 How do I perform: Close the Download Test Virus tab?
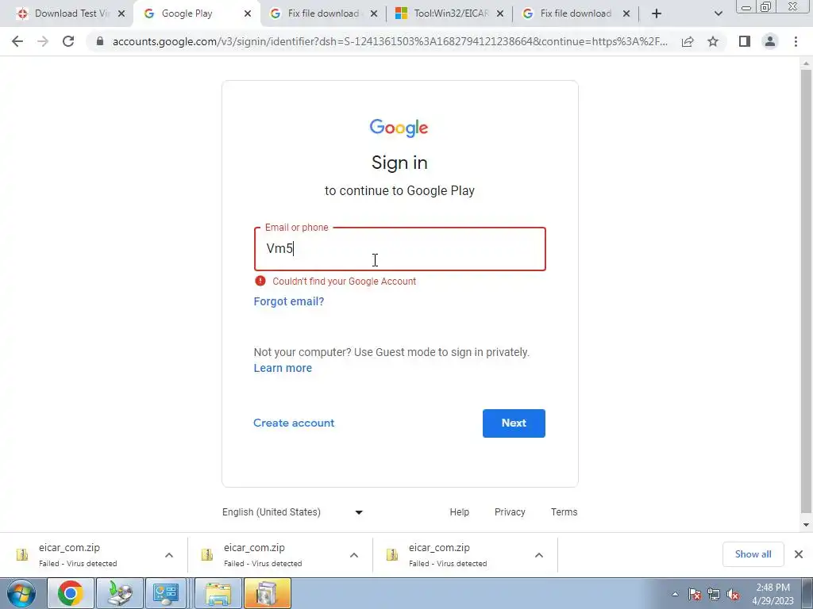[121, 14]
